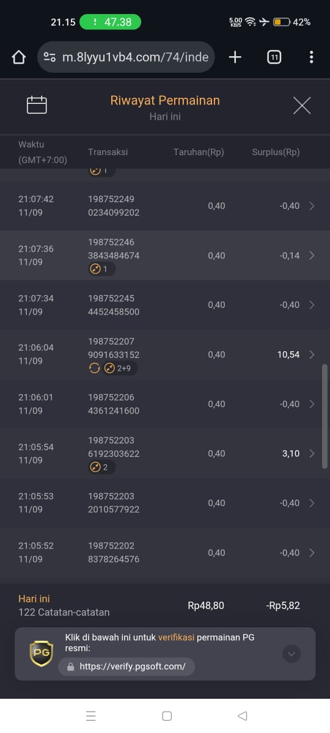This screenshot has height=733, width=330.
Task: Open chevron for 21:07:42 transaction
Action: click(312, 206)
